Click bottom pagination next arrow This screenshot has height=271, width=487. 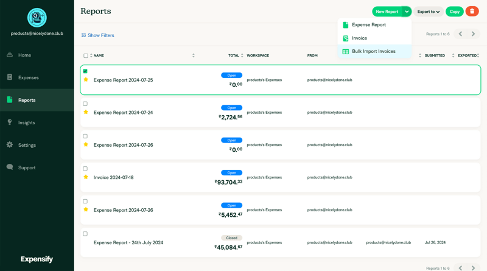click(x=473, y=268)
